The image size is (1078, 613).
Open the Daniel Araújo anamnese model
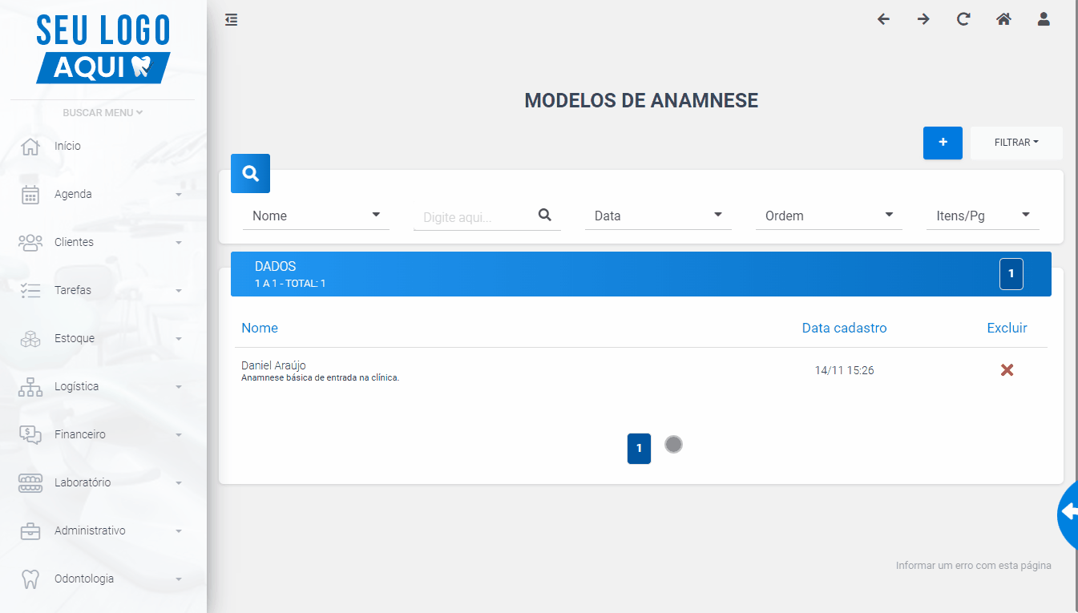(273, 365)
